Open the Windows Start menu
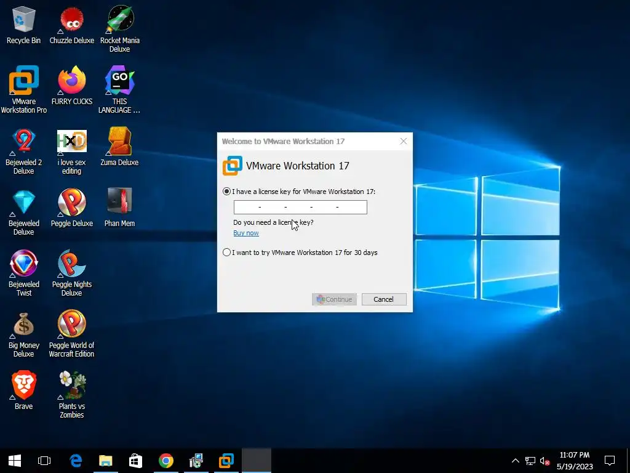630x473 pixels. (15, 461)
